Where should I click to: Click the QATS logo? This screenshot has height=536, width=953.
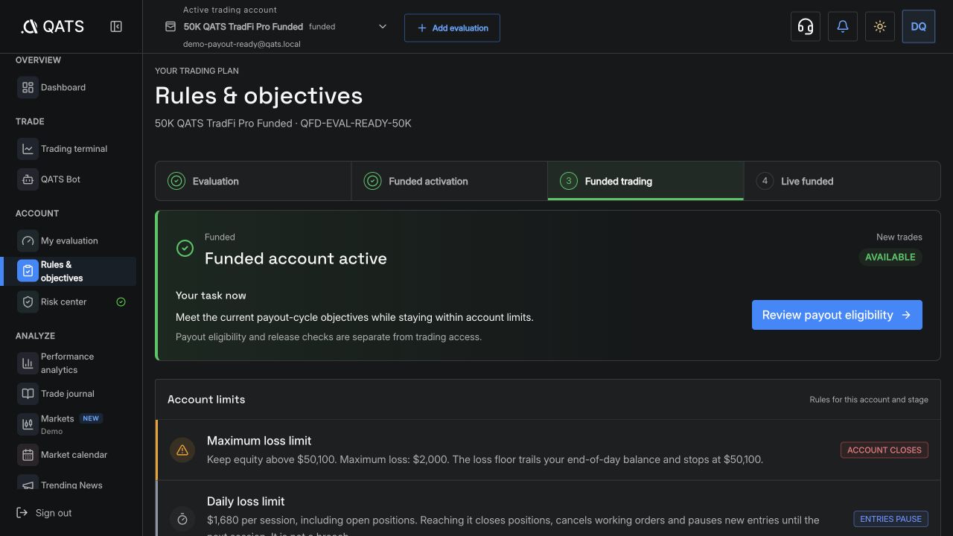pos(53,27)
